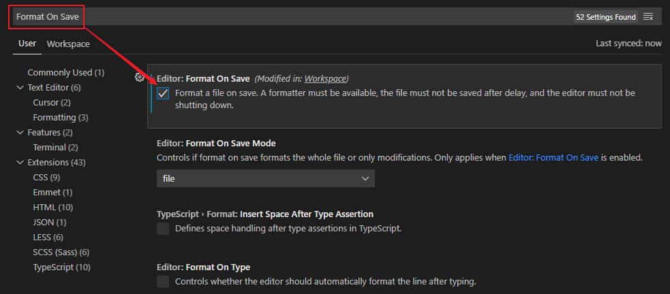Image resolution: width=670 pixels, height=294 pixels.
Task: Uncheck the Editor Format On Save checkbox
Action: (163, 93)
